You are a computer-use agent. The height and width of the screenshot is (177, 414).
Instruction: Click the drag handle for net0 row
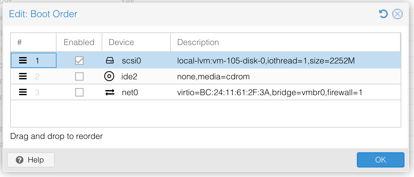click(x=23, y=92)
